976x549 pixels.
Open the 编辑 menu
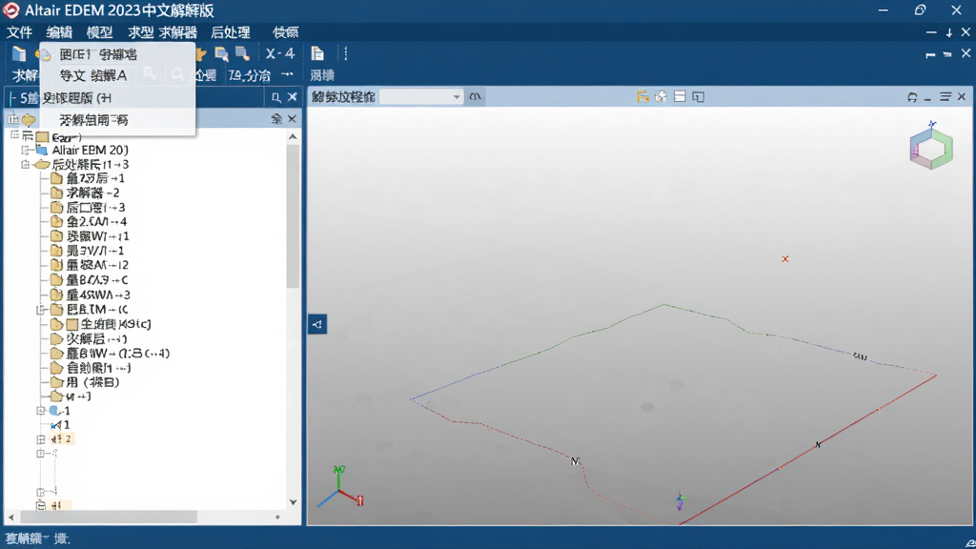[59, 32]
